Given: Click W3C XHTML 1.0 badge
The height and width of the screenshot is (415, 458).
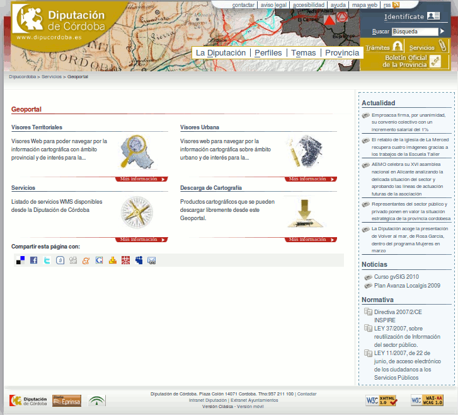Looking at the screenshot, I should pos(382,400).
